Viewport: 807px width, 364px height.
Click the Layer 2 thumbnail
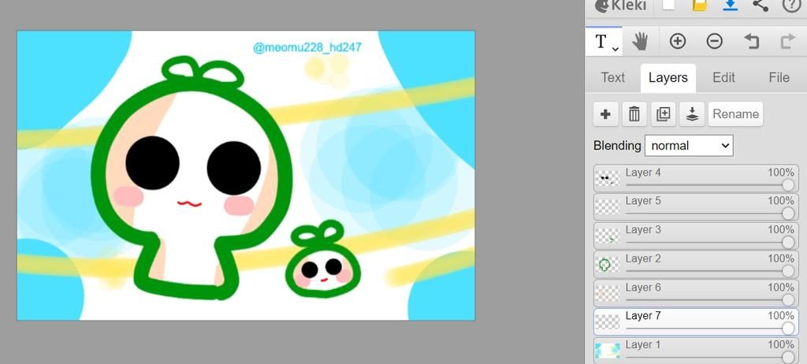coord(608,265)
